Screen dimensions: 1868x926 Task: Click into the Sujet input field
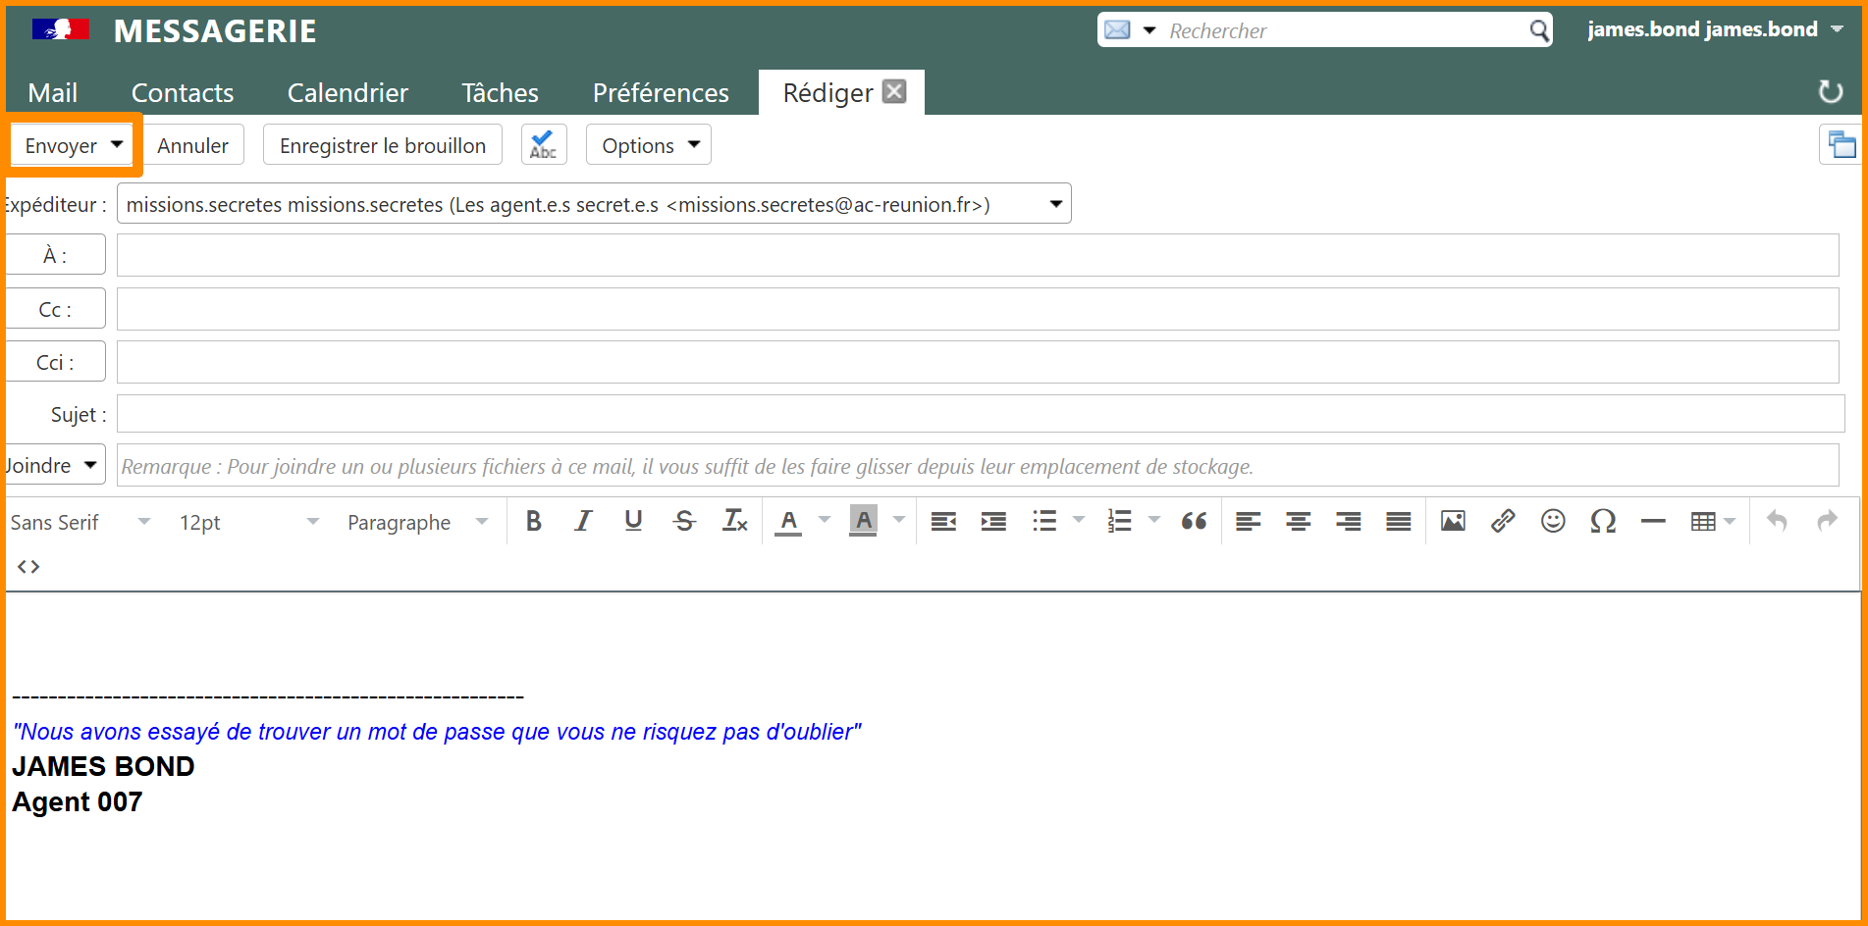(979, 414)
